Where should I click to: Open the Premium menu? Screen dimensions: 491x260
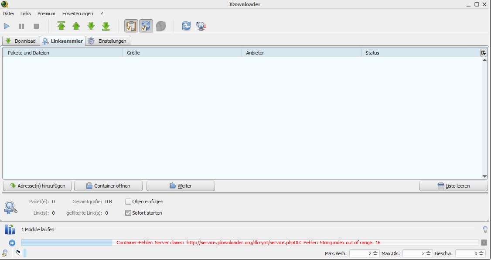(x=46, y=14)
